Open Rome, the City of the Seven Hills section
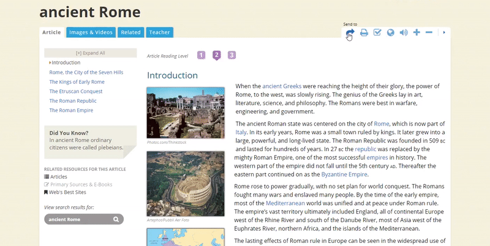Viewport: 490px width, 246px height. click(86, 72)
